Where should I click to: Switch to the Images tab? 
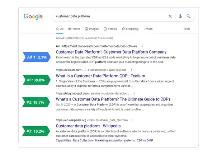click(91, 29)
